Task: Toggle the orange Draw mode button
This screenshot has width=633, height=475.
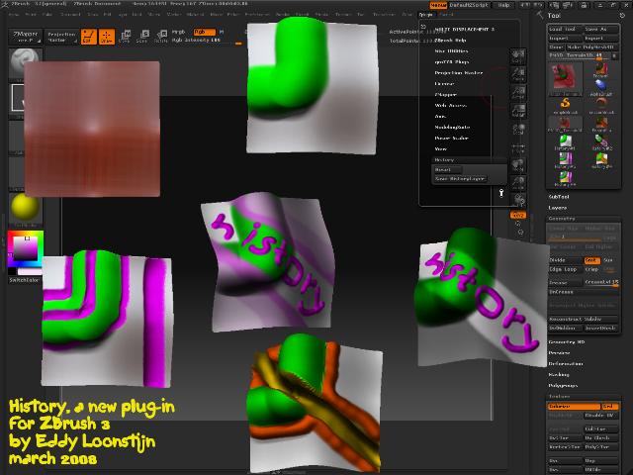Action: pos(107,37)
